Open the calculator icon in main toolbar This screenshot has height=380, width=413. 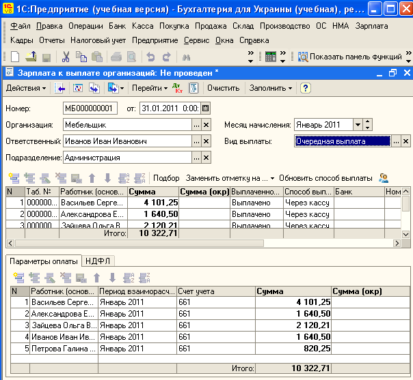271,57
